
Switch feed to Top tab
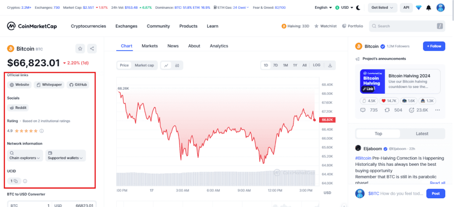378,134
